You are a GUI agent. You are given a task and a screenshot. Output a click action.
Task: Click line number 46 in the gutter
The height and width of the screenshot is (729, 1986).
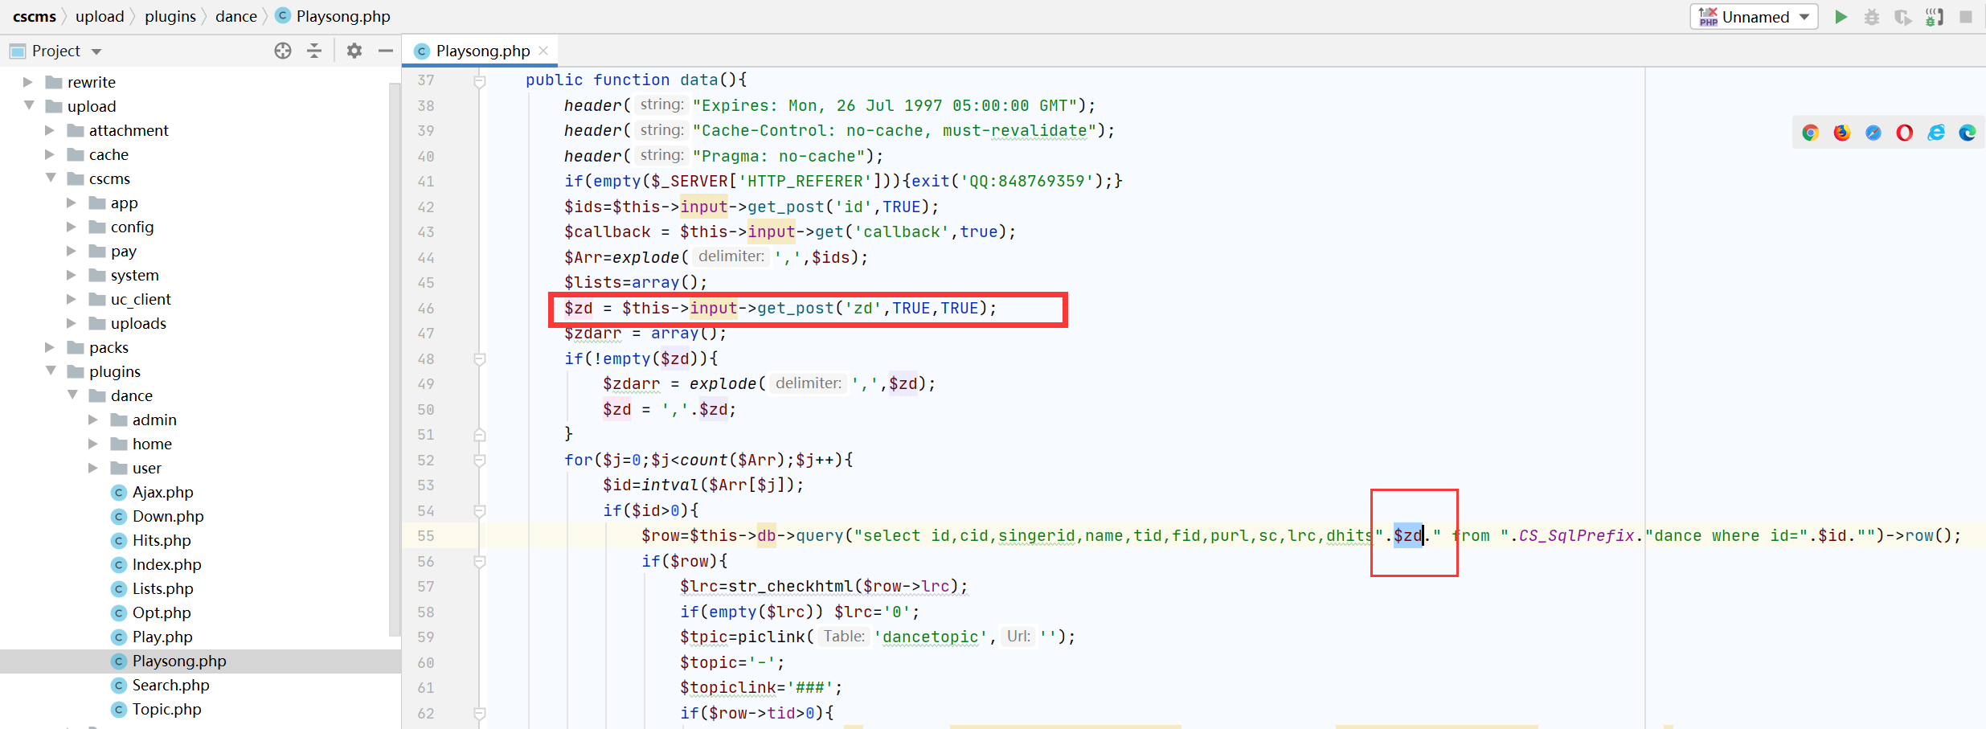426,309
